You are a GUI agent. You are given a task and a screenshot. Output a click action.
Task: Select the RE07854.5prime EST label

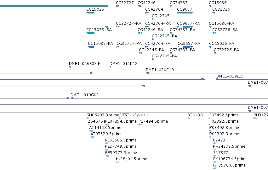point(121,121)
